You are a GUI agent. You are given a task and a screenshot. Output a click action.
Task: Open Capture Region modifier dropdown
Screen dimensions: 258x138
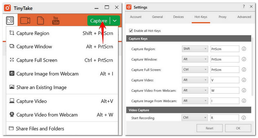pyautogui.click(x=195, y=49)
